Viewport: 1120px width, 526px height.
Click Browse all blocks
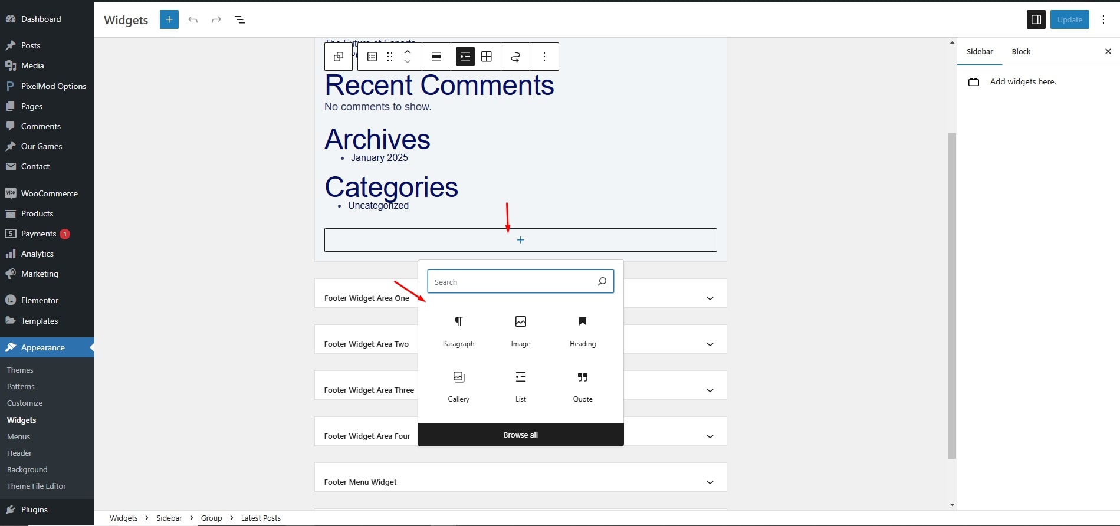(x=521, y=435)
